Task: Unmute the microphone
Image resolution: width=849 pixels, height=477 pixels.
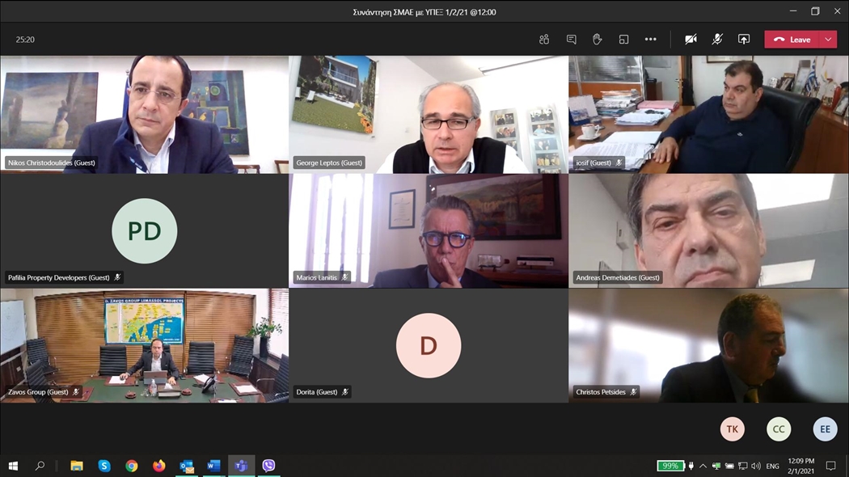Action: (717, 40)
